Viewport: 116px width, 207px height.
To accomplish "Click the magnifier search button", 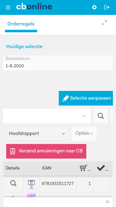I will pyautogui.click(x=101, y=116).
